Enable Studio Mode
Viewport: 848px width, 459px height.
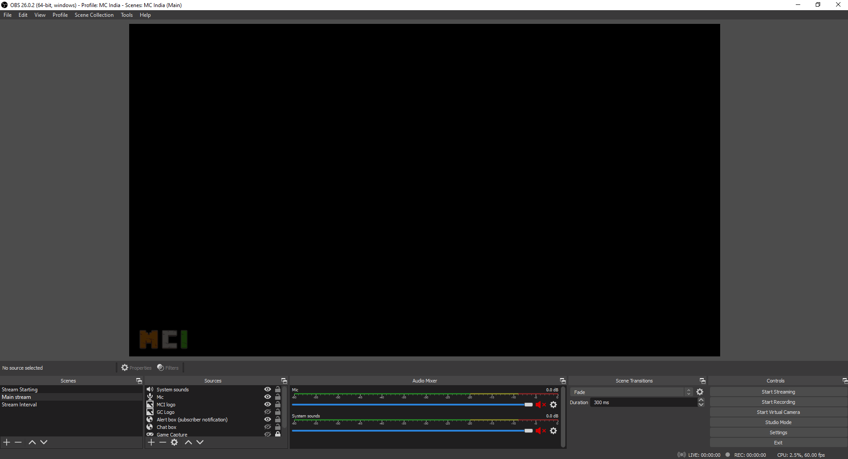pos(778,422)
